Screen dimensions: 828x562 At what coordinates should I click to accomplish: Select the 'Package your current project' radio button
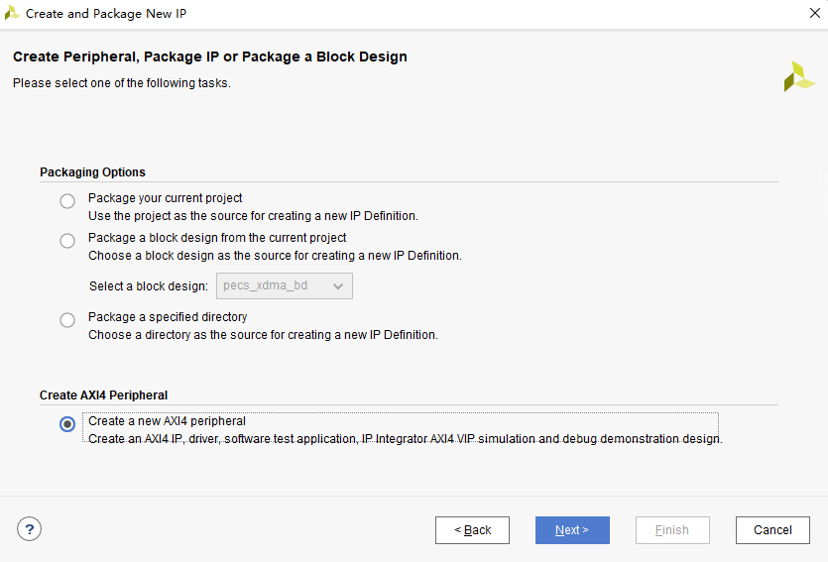tap(67, 201)
